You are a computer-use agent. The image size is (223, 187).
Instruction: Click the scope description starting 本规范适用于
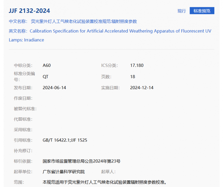(104, 182)
